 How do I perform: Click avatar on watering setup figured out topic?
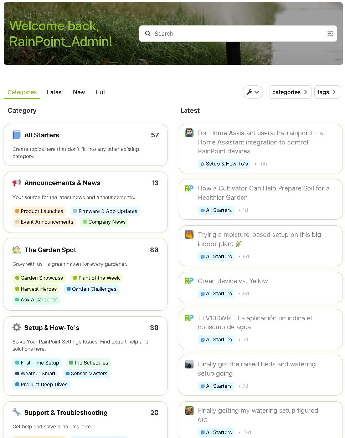(189, 411)
